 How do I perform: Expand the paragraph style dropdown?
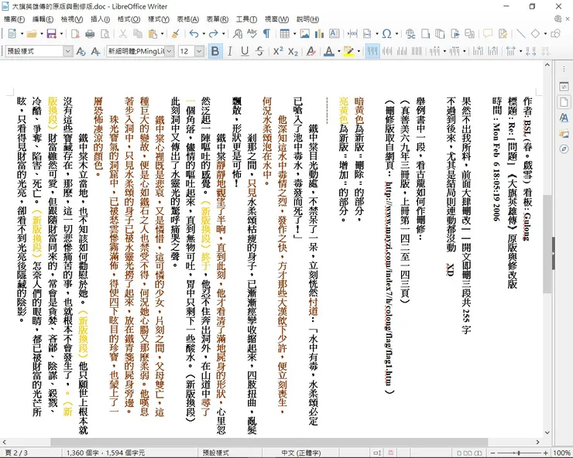coord(67,52)
